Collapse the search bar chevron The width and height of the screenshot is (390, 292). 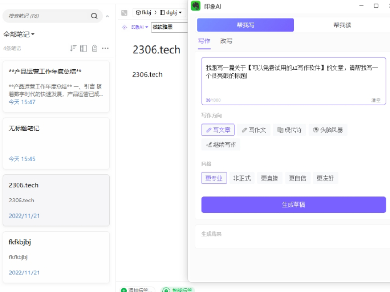pos(107,16)
